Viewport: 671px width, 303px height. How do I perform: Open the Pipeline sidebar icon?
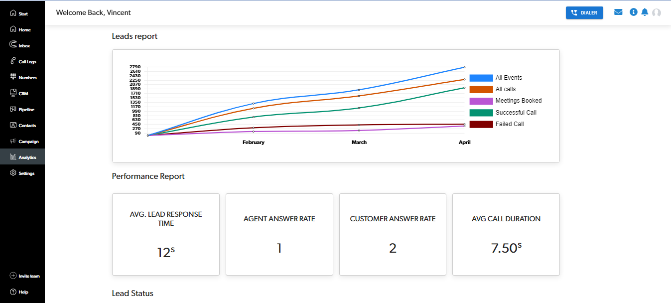coord(13,109)
